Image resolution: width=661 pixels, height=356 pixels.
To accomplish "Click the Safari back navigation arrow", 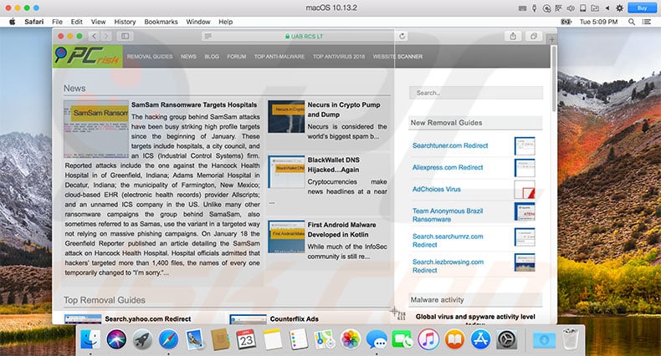I will tap(95, 36).
